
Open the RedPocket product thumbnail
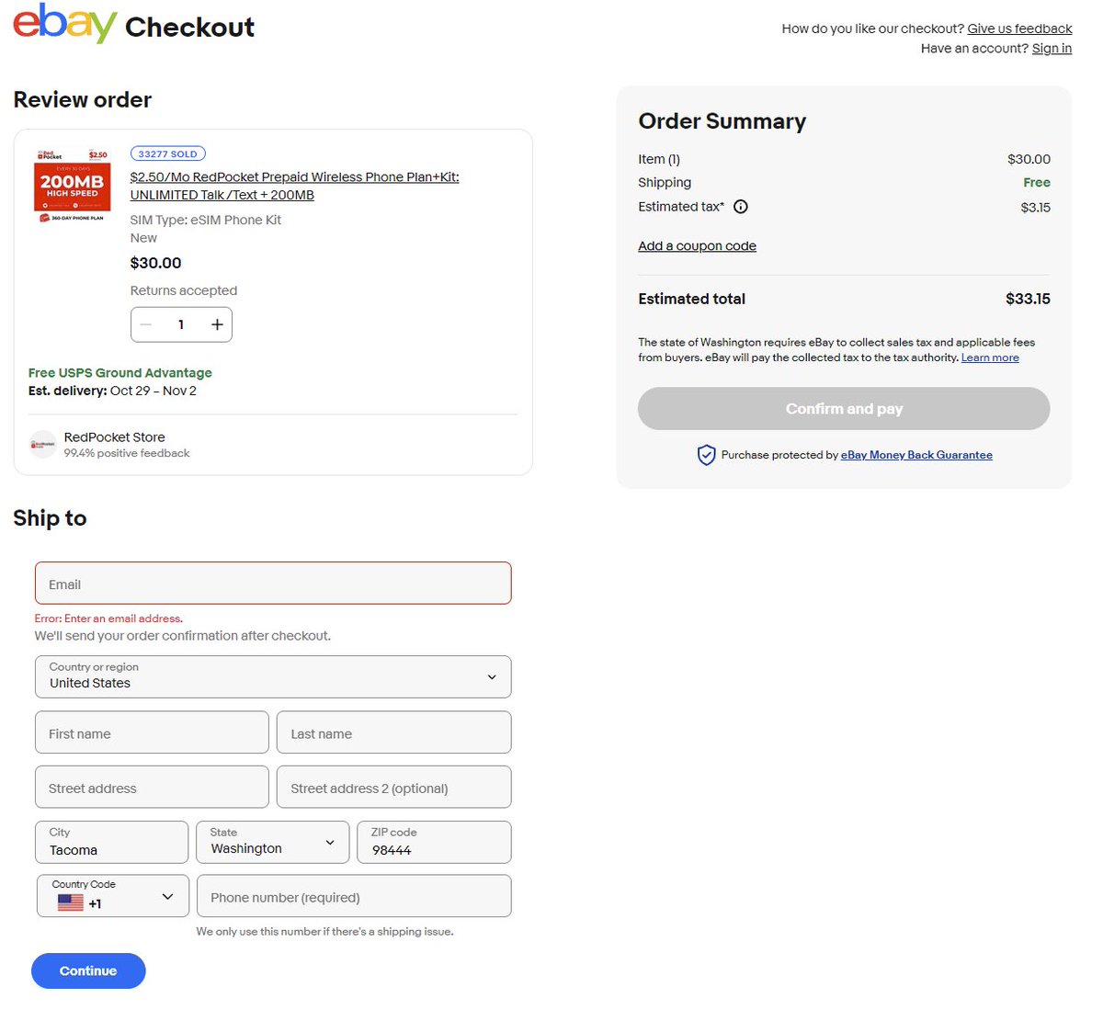73,185
